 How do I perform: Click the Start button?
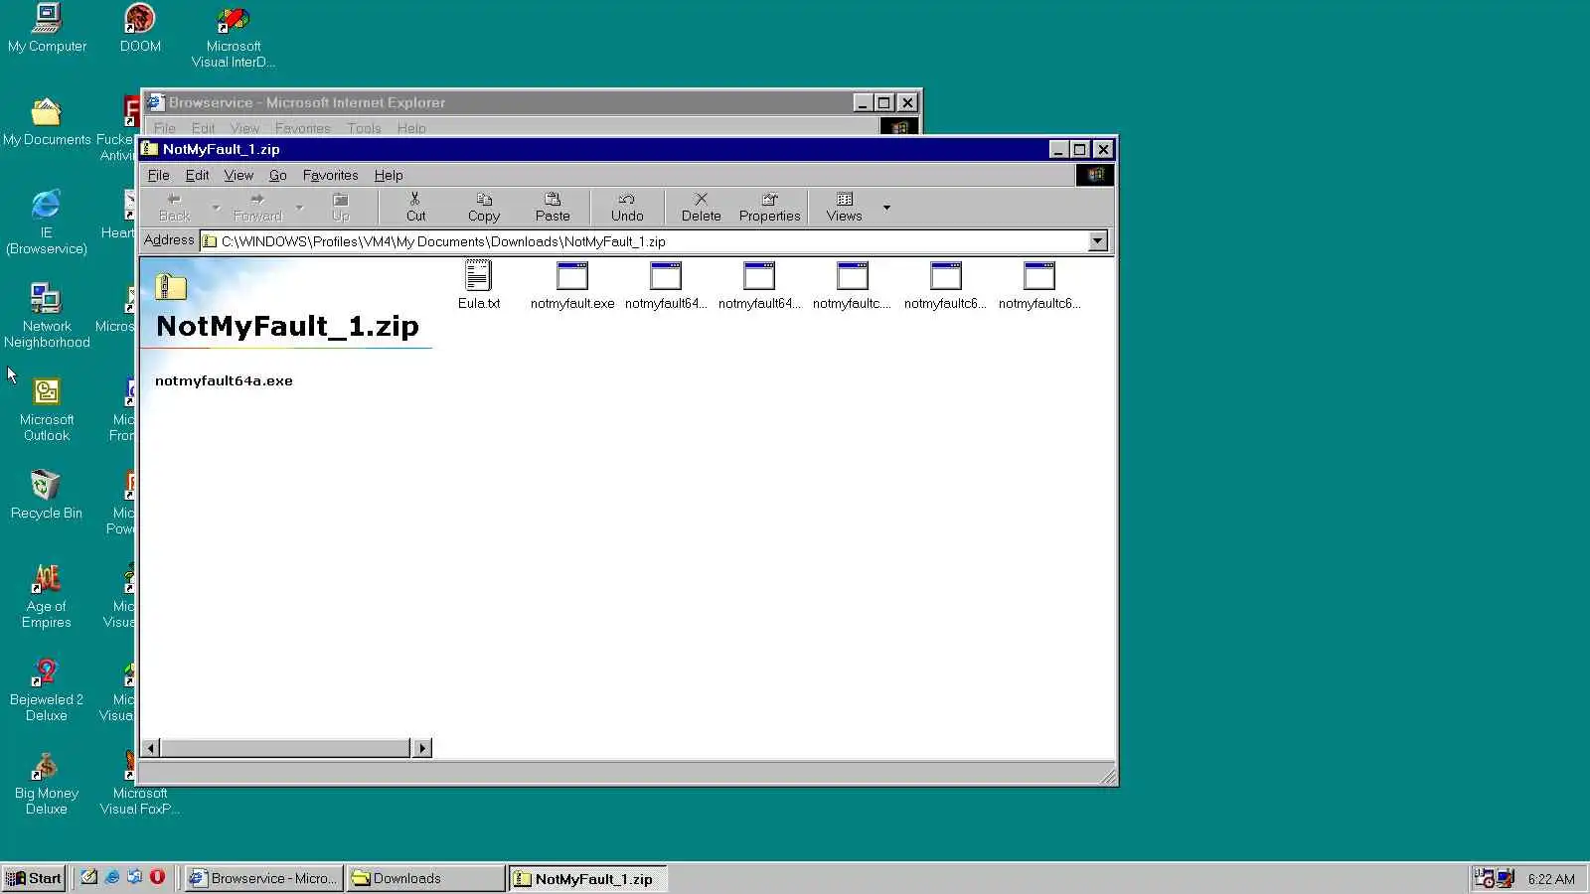click(34, 878)
